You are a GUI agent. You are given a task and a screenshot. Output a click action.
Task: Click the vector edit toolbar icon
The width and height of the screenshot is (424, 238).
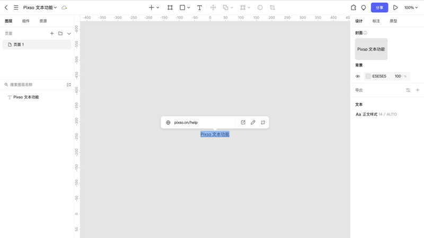point(243,7)
